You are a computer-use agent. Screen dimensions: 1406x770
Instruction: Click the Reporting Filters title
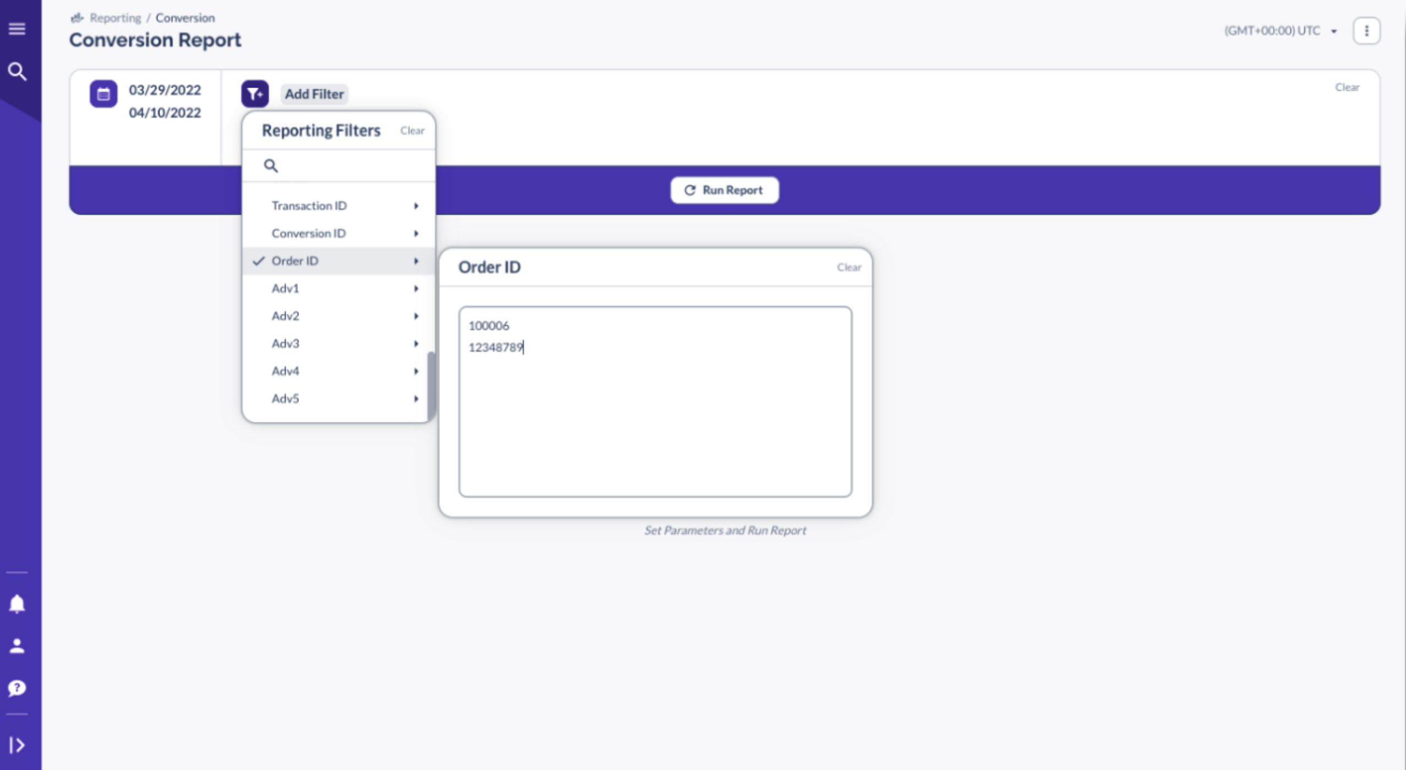click(x=321, y=131)
